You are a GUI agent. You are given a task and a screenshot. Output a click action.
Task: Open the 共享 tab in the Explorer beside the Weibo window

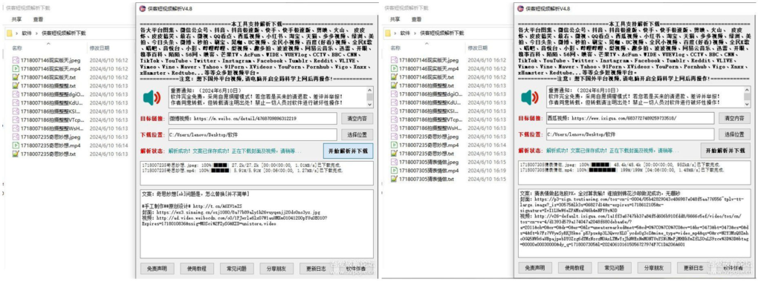tap(16, 19)
